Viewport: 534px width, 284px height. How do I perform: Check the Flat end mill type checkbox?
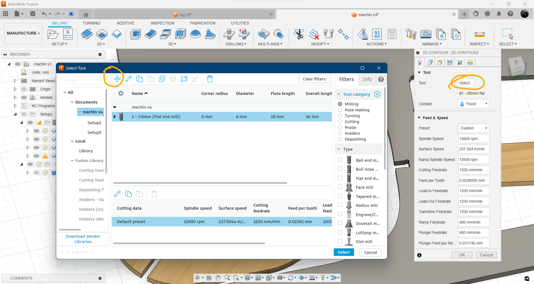(x=340, y=178)
